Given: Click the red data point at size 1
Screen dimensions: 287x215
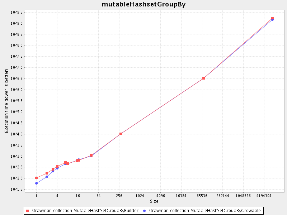Looking at the screenshot, I should (37, 178).
